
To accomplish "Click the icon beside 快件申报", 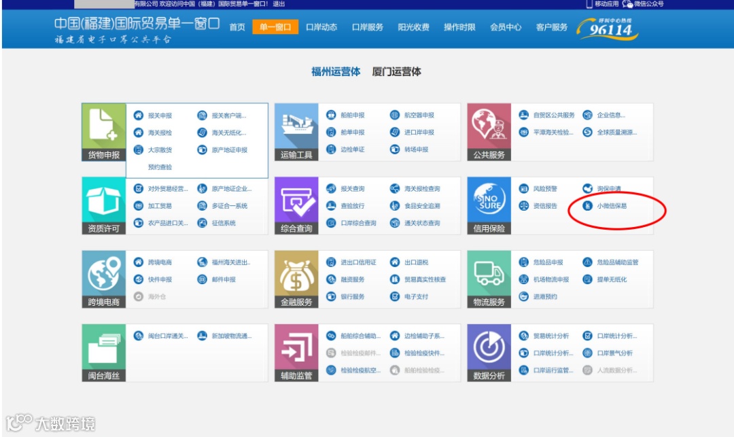I will [x=139, y=279].
